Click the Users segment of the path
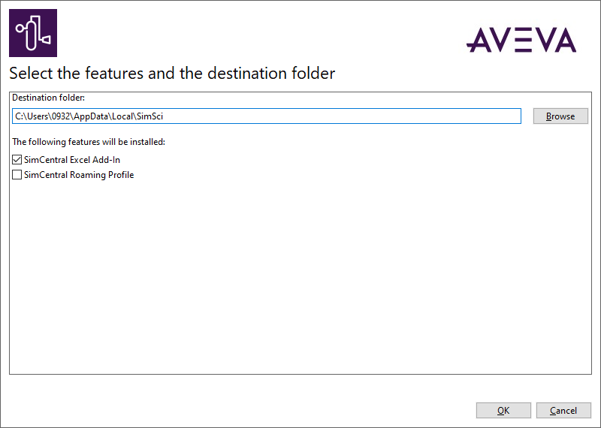Image resolution: width=601 pixels, height=428 pixels. 38,116
